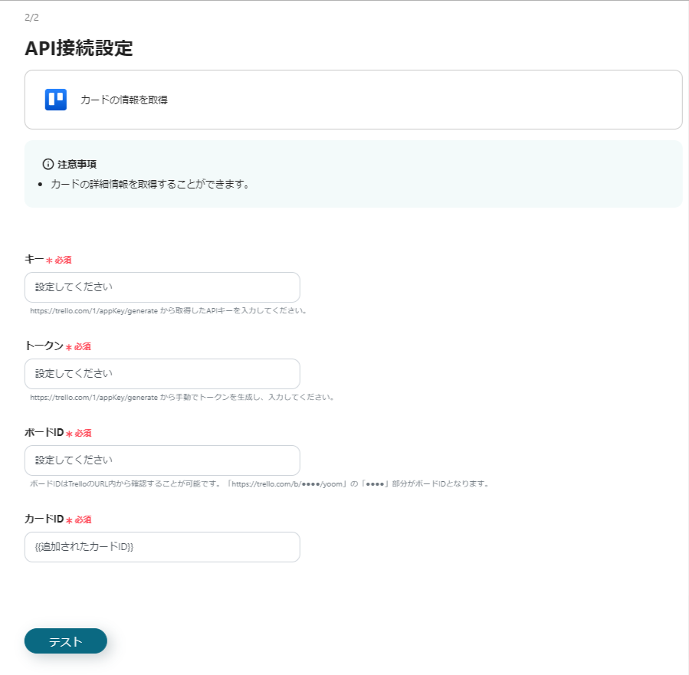Screen dimensions: 689x675
Task: Click the トークン field label
Action: tap(44, 346)
